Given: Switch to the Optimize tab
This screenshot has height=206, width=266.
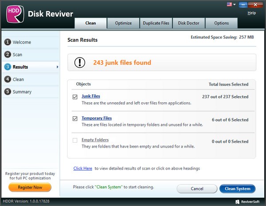Looking at the screenshot, I should 124,23.
